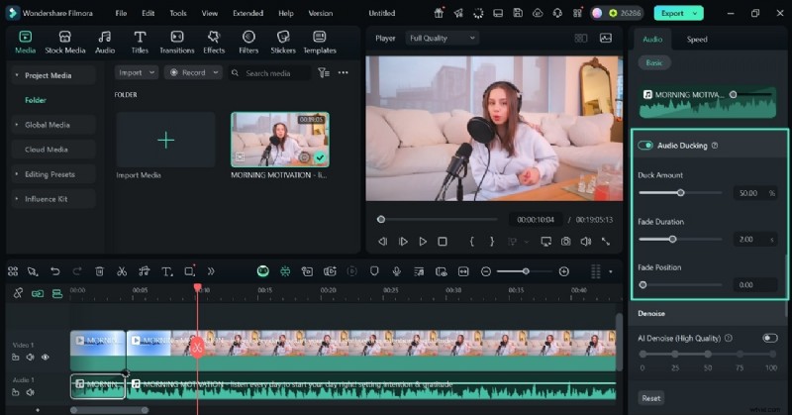Screen dimensions: 792x415
Task: Click the Import Media plus tile
Action: [165, 140]
